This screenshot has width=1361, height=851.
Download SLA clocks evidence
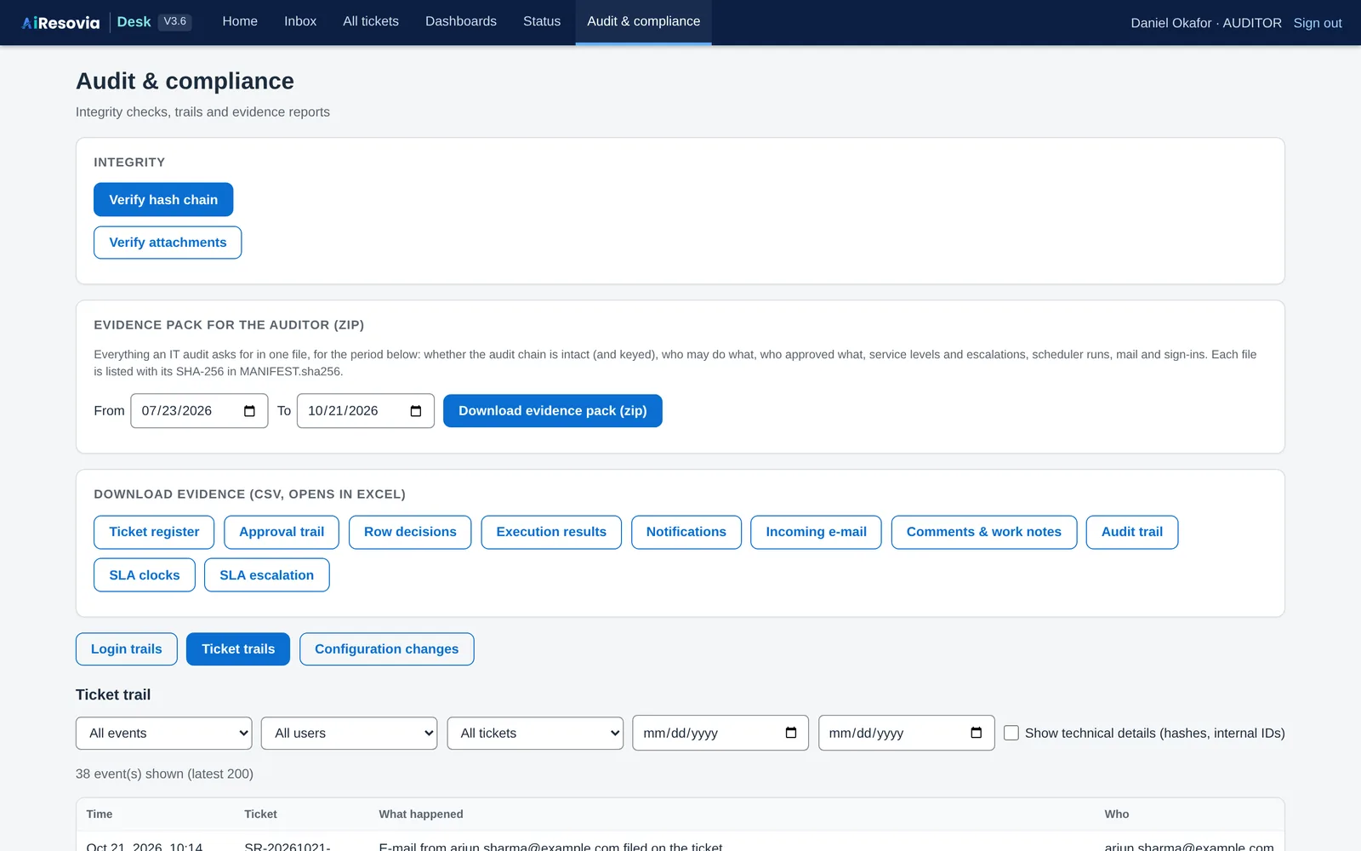coord(145,575)
